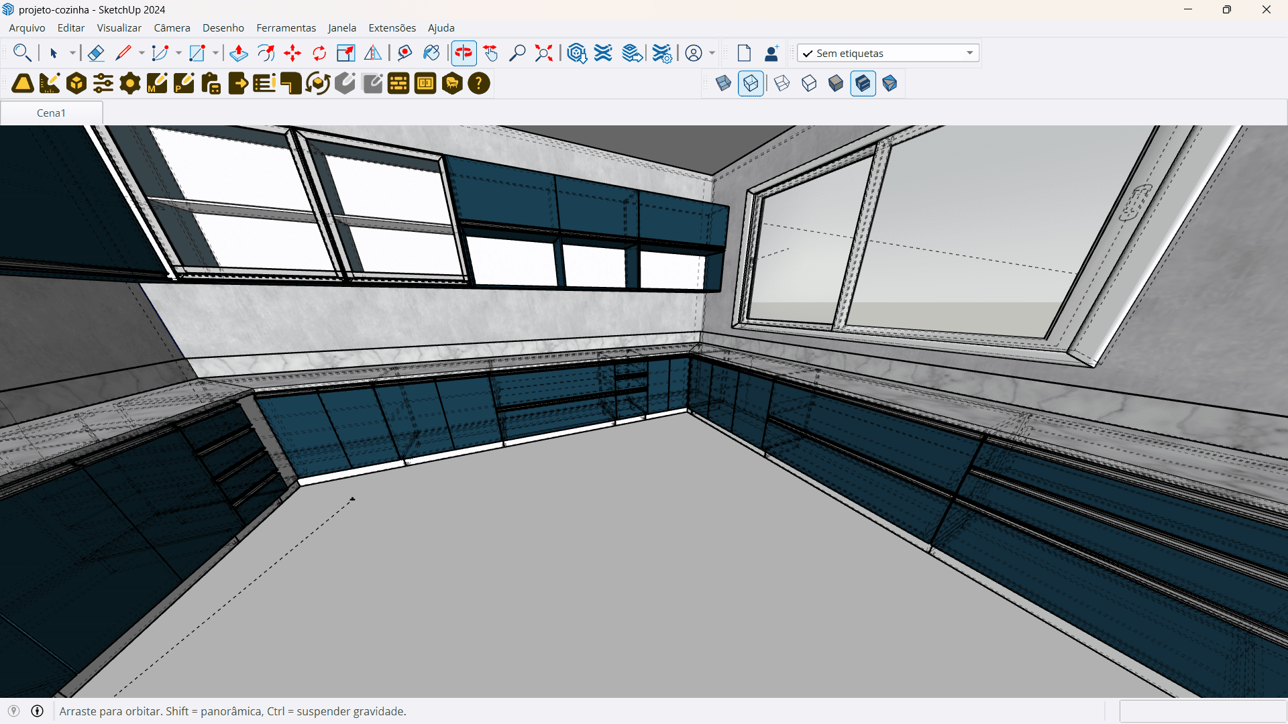Viewport: 1288px width, 724px height.
Task: Choose the Tape Measure tool
Action: tap(405, 53)
